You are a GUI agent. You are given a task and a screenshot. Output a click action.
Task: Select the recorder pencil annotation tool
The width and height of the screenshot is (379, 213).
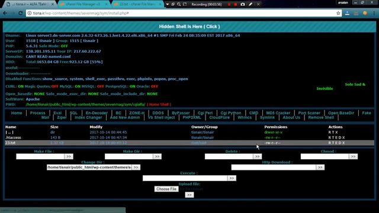pyautogui.click(x=250, y=4)
